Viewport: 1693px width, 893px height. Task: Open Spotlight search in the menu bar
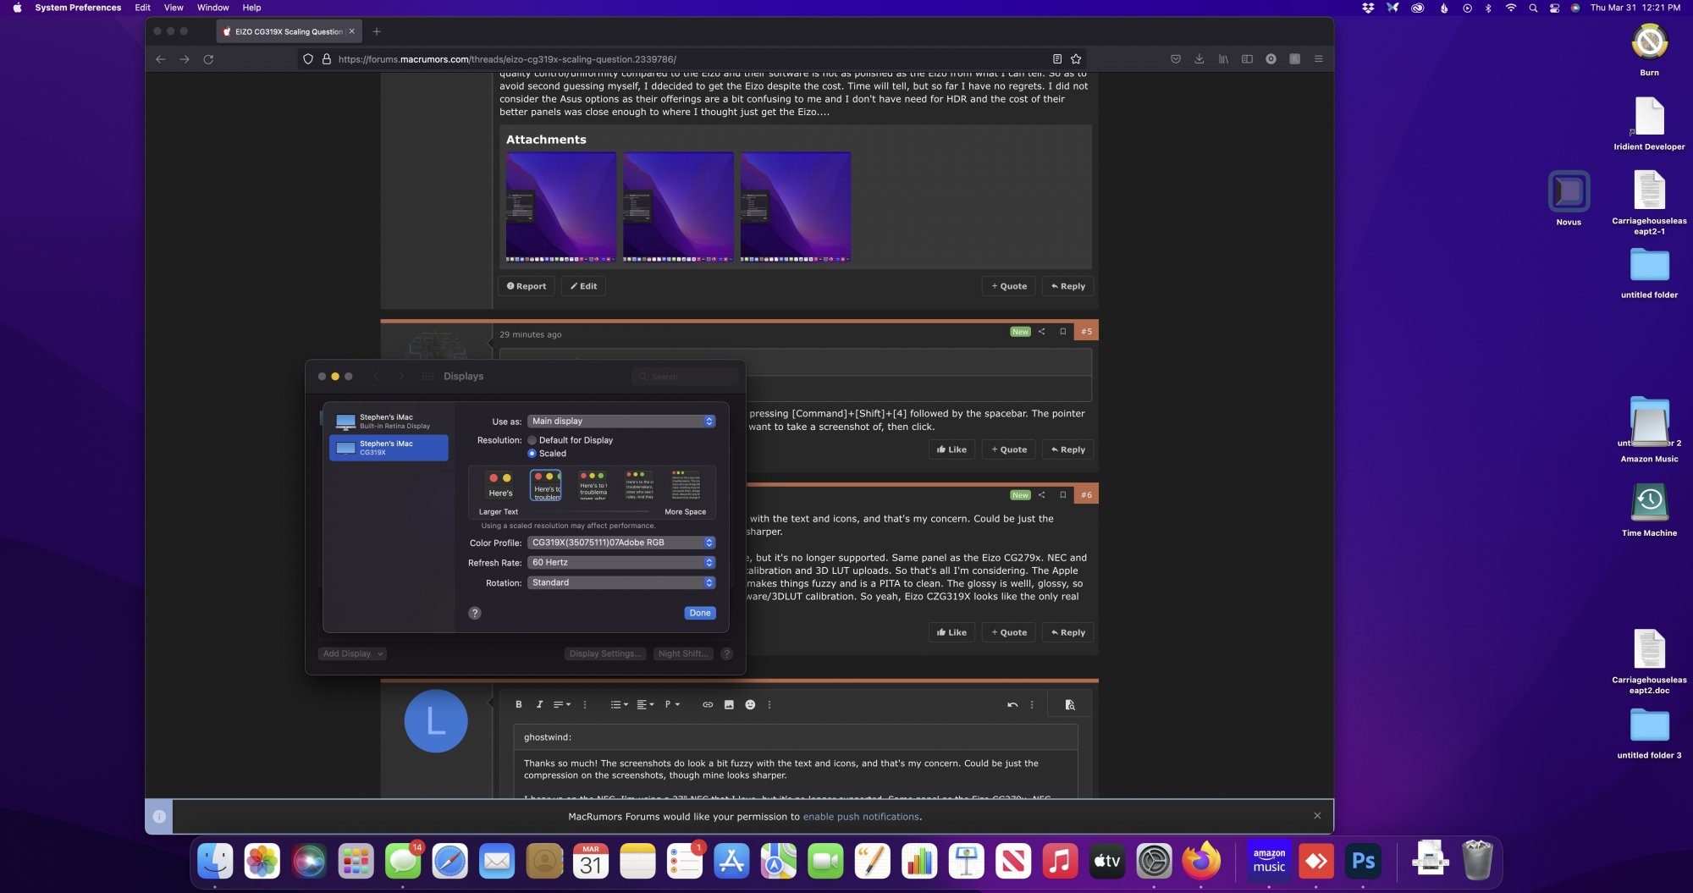click(x=1533, y=8)
